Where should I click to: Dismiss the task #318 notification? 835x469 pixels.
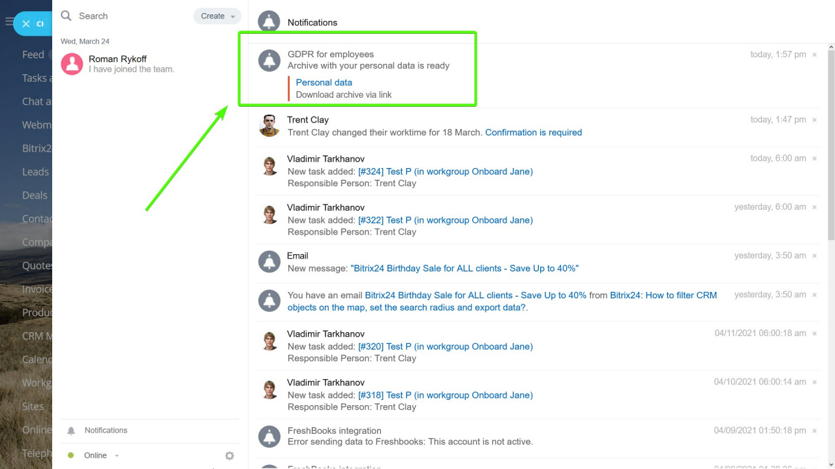click(x=814, y=382)
